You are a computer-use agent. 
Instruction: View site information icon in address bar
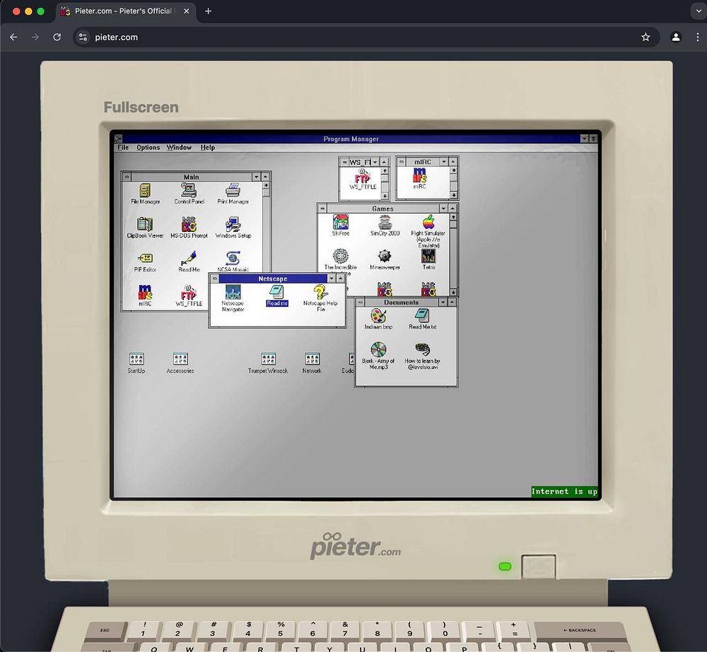pos(83,37)
